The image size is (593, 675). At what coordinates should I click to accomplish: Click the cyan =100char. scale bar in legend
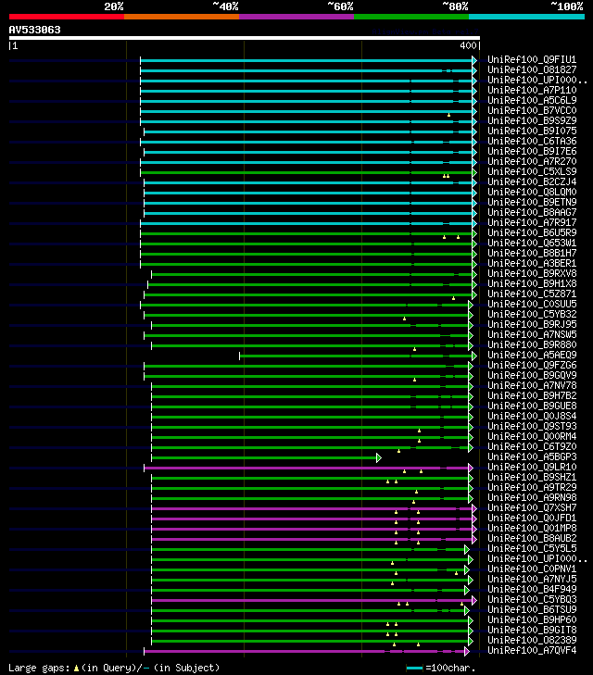tap(414, 669)
